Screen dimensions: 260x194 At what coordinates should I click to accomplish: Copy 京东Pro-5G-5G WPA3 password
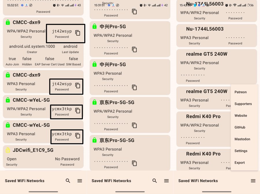(134, 163)
